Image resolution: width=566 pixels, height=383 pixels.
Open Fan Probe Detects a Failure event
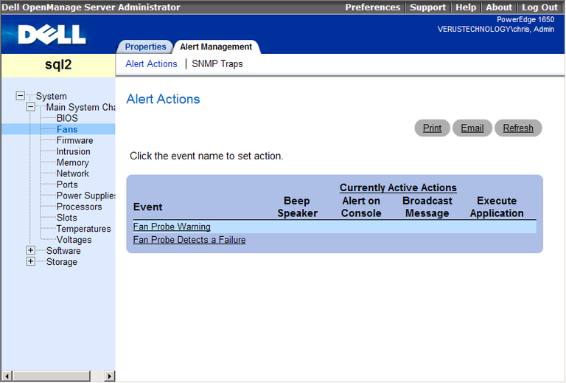point(189,240)
